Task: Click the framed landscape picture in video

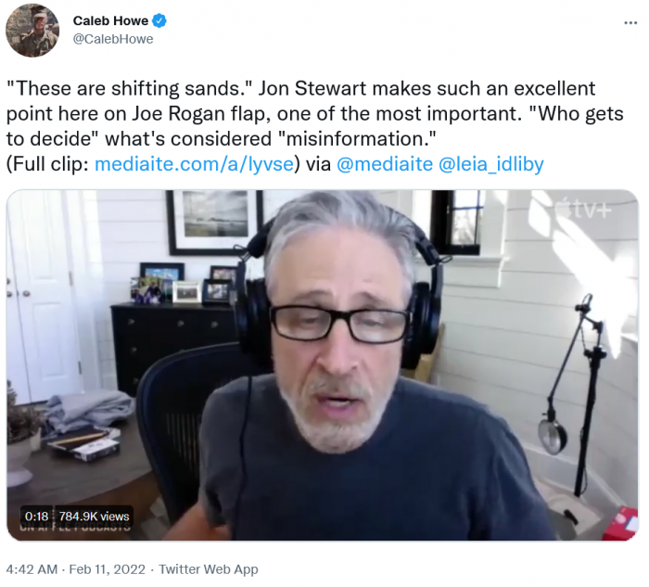Action: point(214,223)
